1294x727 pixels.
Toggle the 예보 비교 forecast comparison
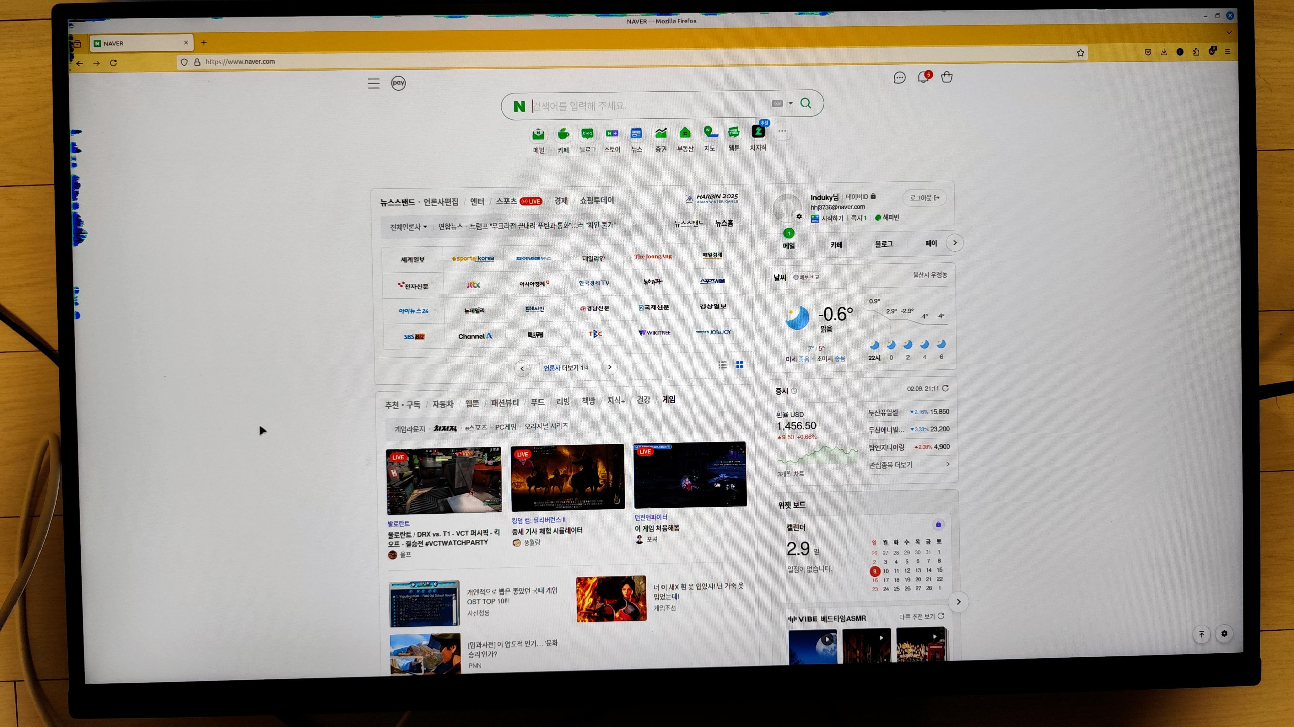[806, 277]
